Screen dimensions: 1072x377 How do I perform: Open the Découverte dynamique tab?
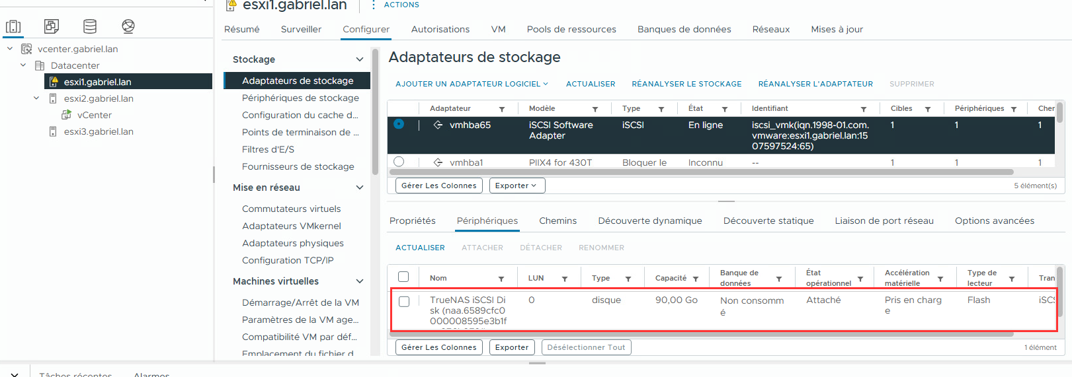649,221
